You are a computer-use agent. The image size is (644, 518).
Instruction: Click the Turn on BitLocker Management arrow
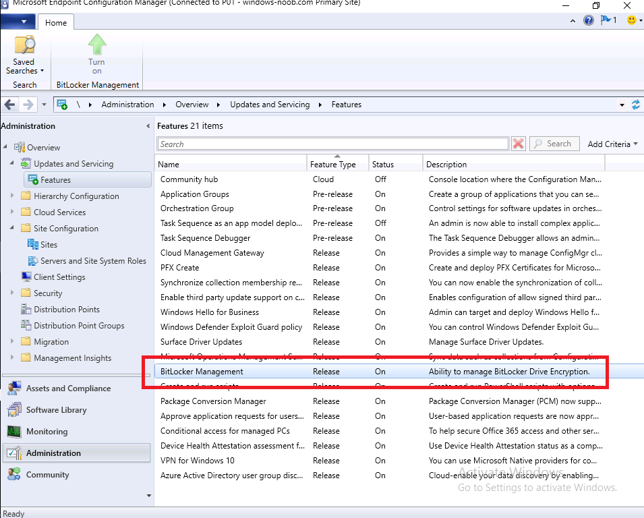click(x=97, y=54)
